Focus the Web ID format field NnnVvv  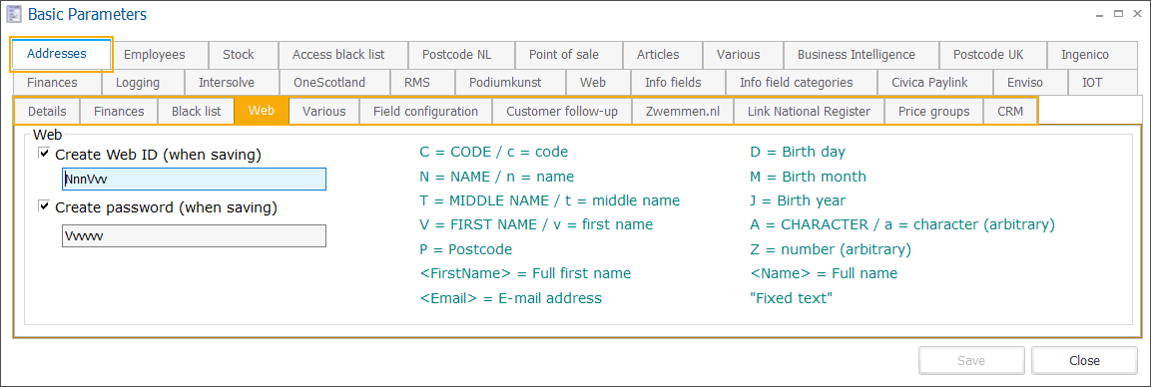(194, 179)
